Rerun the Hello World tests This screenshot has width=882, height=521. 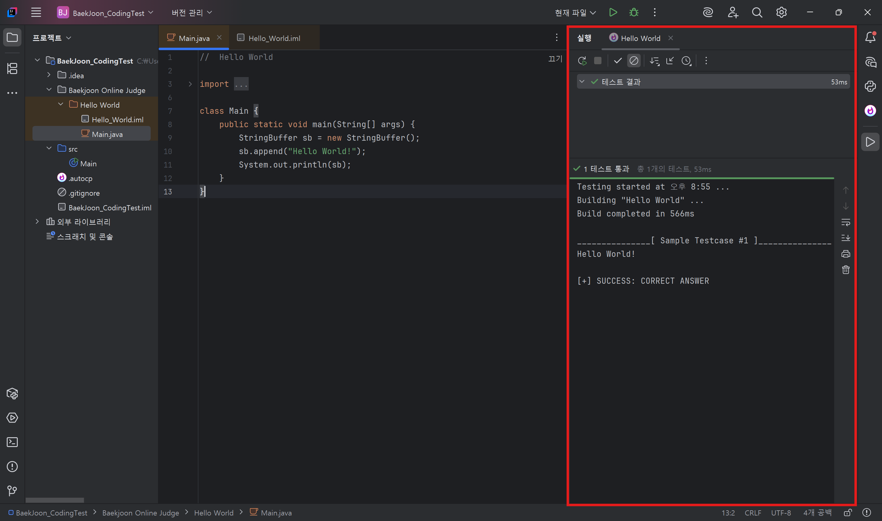click(x=582, y=61)
